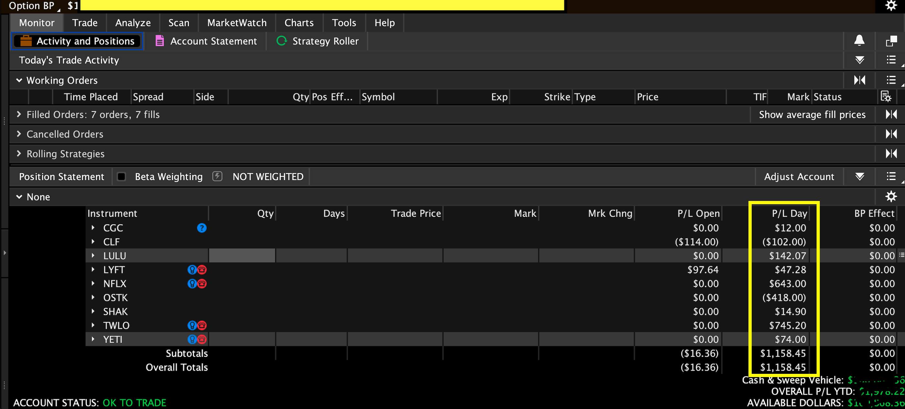
Task: Expand the LULU position row
Action: (93, 255)
